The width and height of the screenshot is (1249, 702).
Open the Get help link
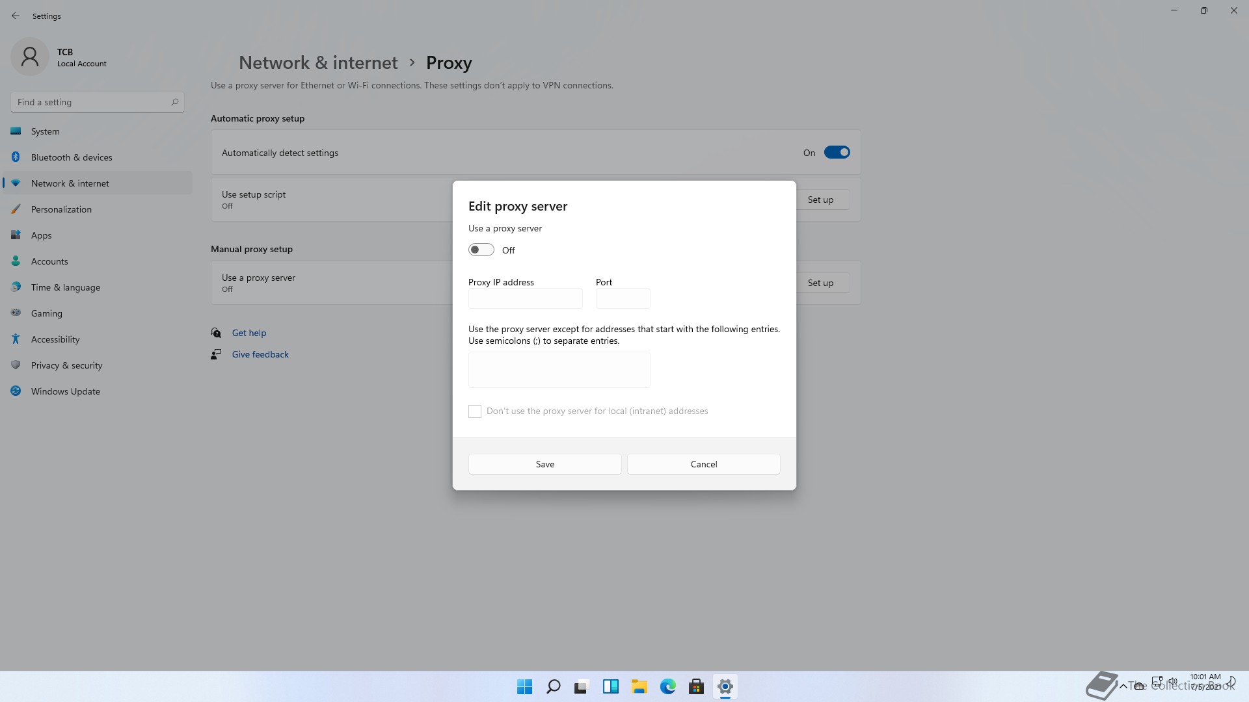click(248, 333)
